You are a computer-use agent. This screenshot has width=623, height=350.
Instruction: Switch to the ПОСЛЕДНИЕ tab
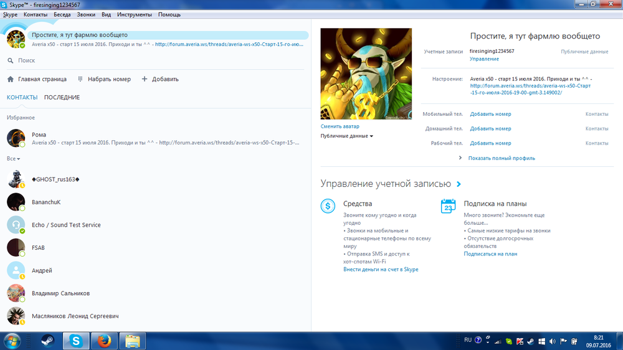pyautogui.click(x=62, y=97)
